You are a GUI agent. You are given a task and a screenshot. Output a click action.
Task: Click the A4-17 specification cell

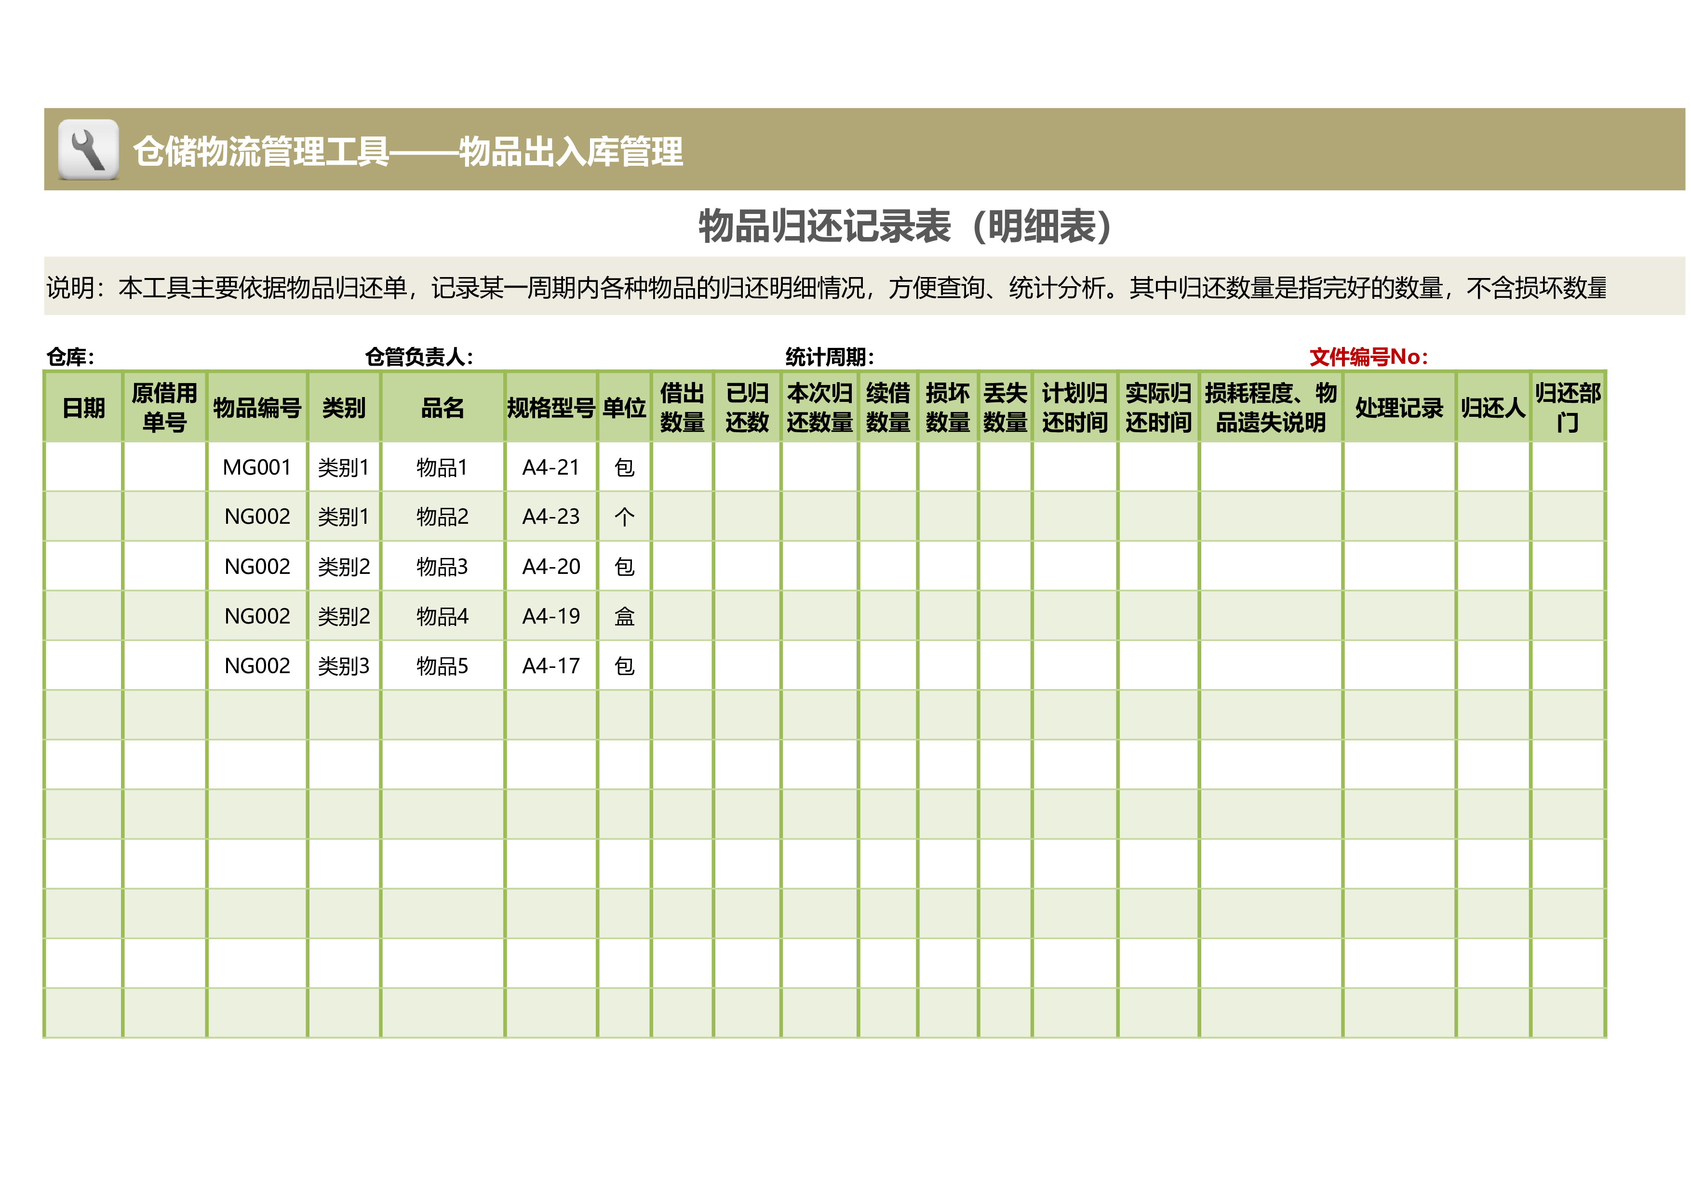click(551, 665)
